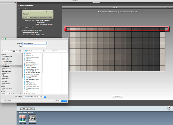The image size is (173, 125).
Task: Choose Single scan (M0) measurement mode
Action: [36, 22]
